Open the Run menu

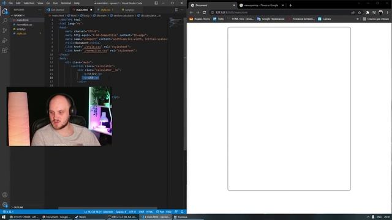click(55, 3)
